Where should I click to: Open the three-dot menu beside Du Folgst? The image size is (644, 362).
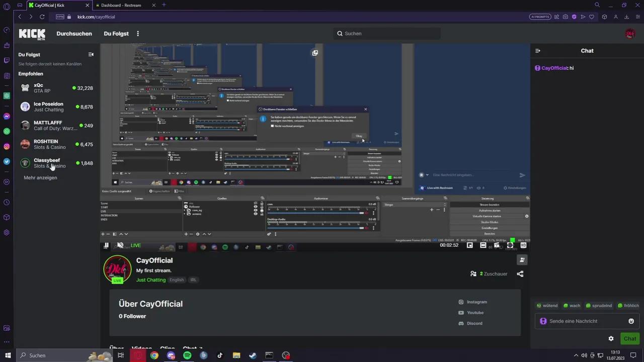[x=138, y=34]
